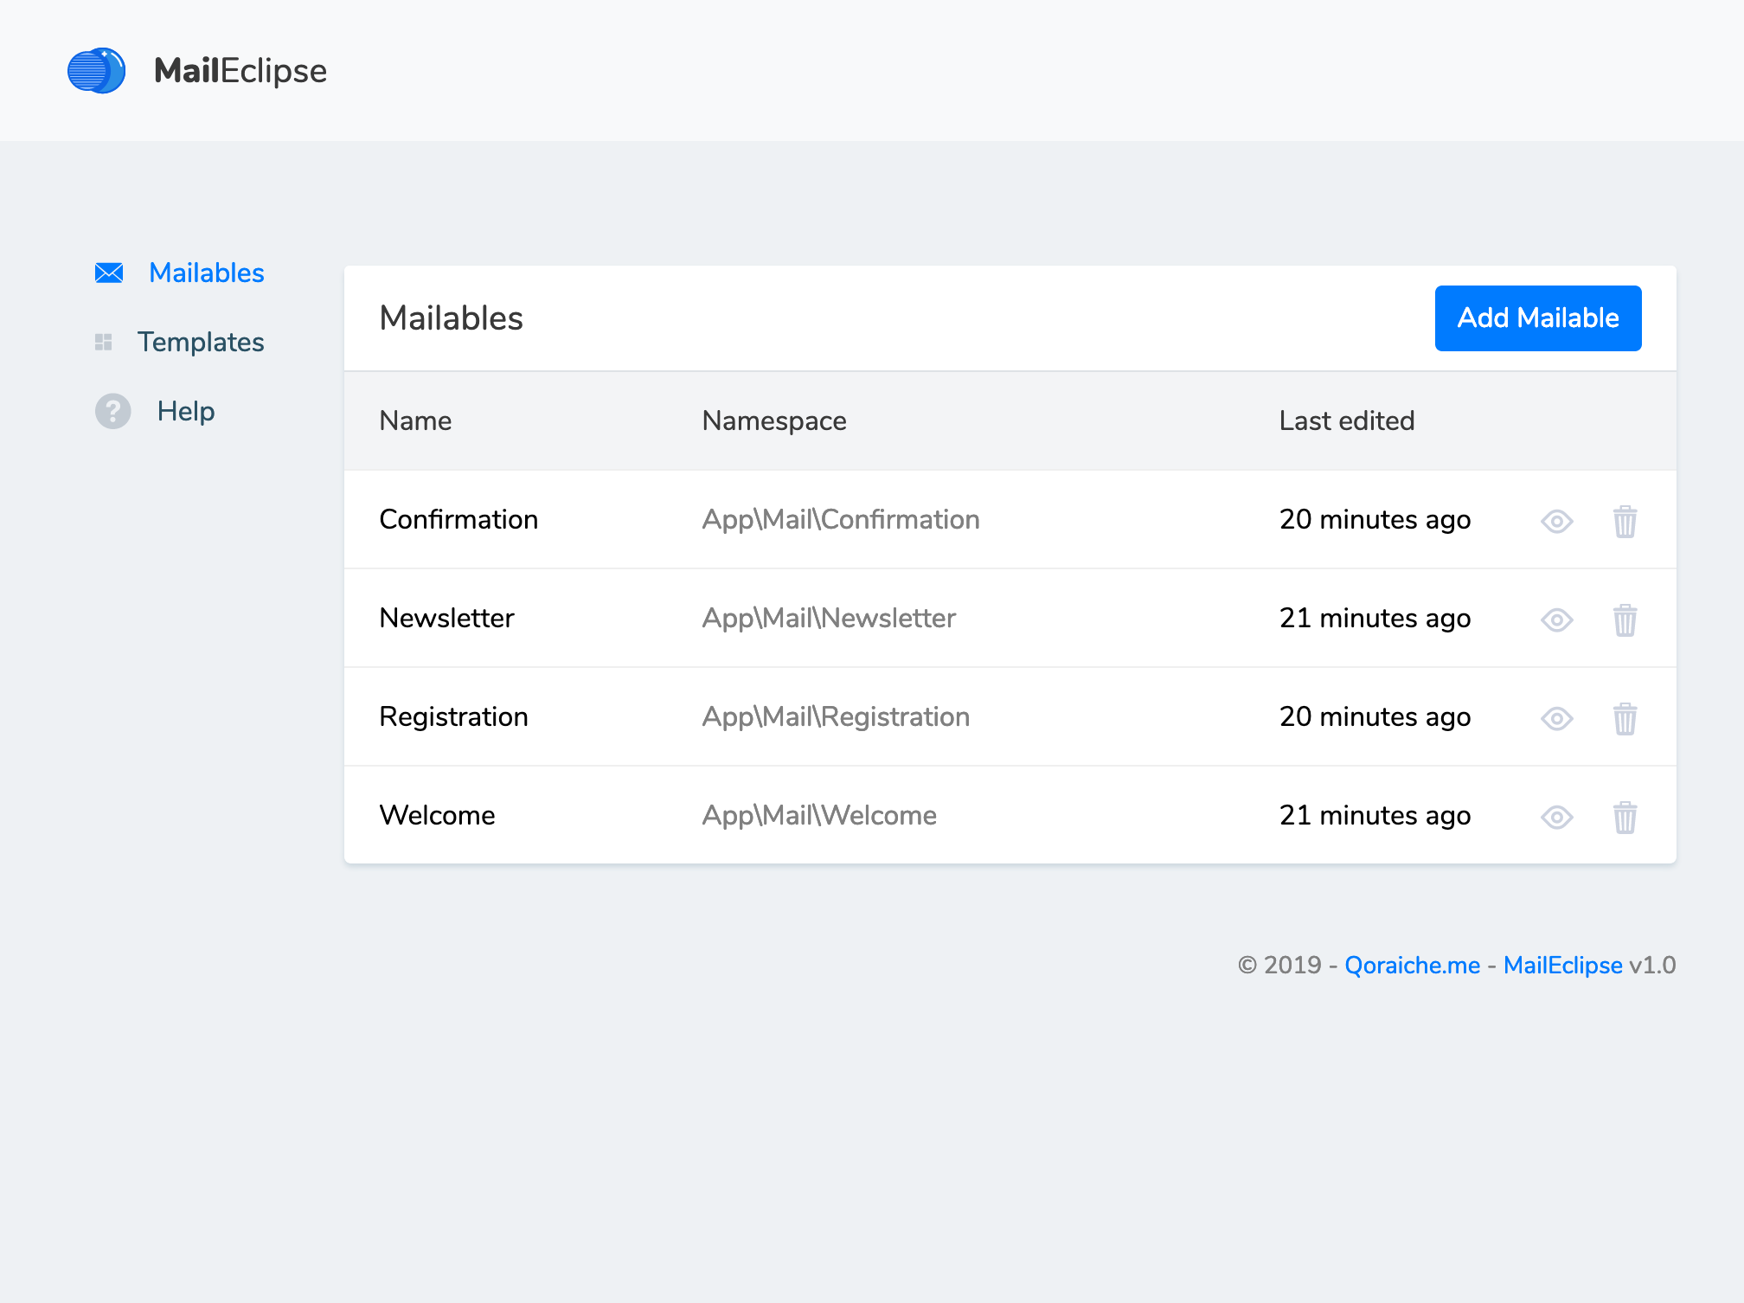Open Welcome mailable preview eye icon
Viewport: 1744px width, 1303px height.
1556,817
